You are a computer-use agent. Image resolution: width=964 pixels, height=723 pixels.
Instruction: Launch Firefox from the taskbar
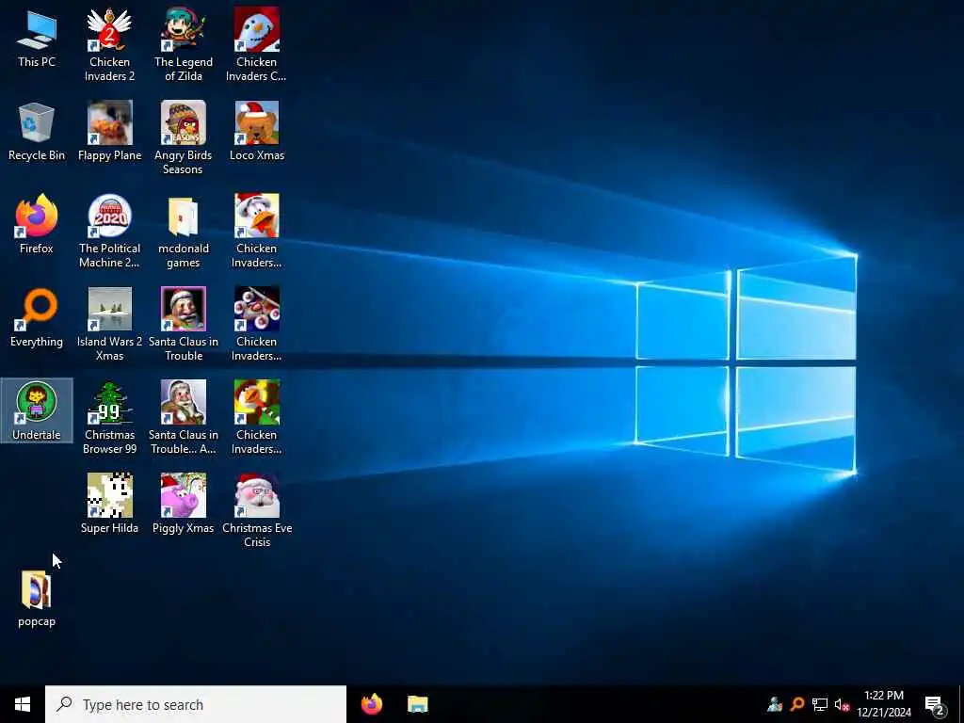coord(371,704)
